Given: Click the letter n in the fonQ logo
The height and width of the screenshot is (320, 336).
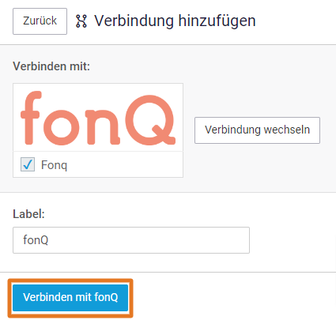Looking at the screenshot, I should [x=103, y=128].
